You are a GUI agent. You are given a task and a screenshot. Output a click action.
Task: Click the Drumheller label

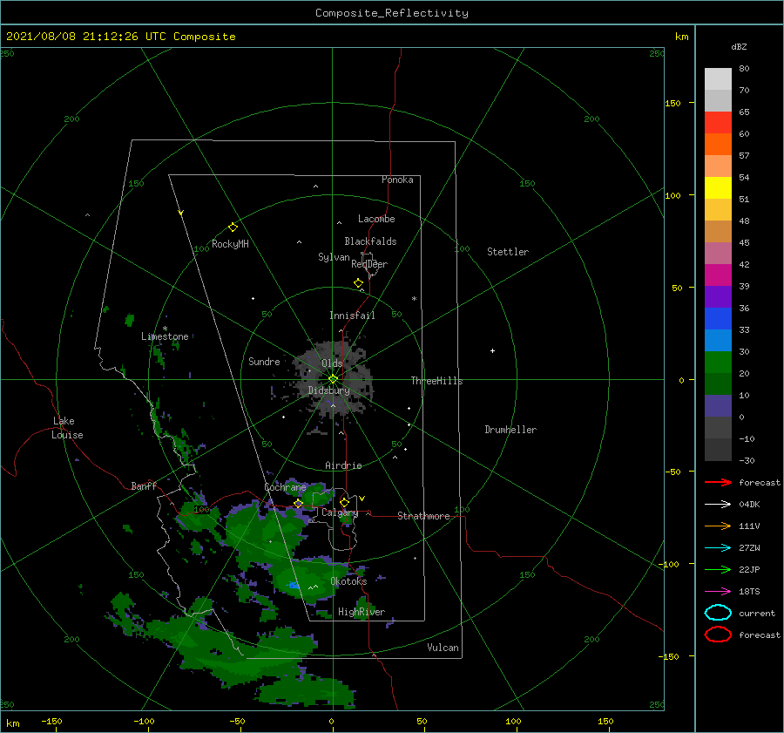click(x=510, y=430)
